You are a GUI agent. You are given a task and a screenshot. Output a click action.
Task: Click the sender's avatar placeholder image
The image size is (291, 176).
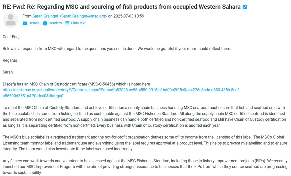pyautogui.click(x=10, y=20)
